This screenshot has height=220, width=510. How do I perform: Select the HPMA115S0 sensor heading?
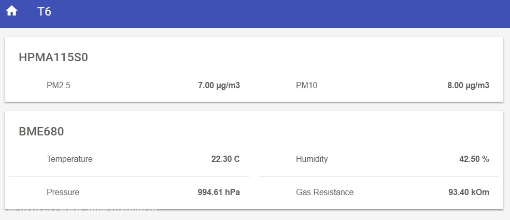click(53, 58)
